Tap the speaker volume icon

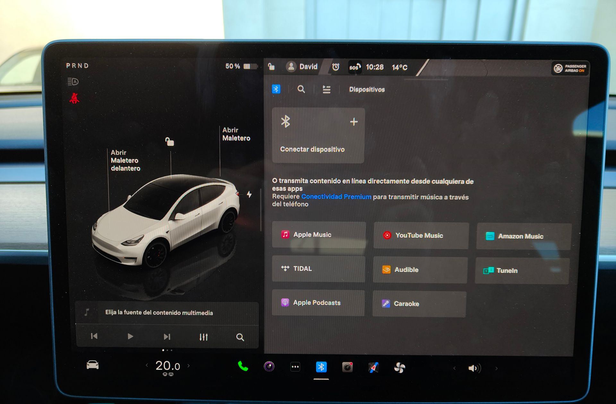pyautogui.click(x=475, y=368)
